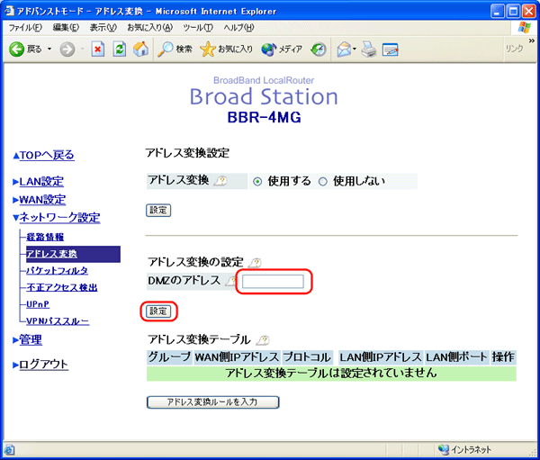The width and height of the screenshot is (540, 460).
Task: Open the 検索 search toolbar button
Action: pos(175,50)
